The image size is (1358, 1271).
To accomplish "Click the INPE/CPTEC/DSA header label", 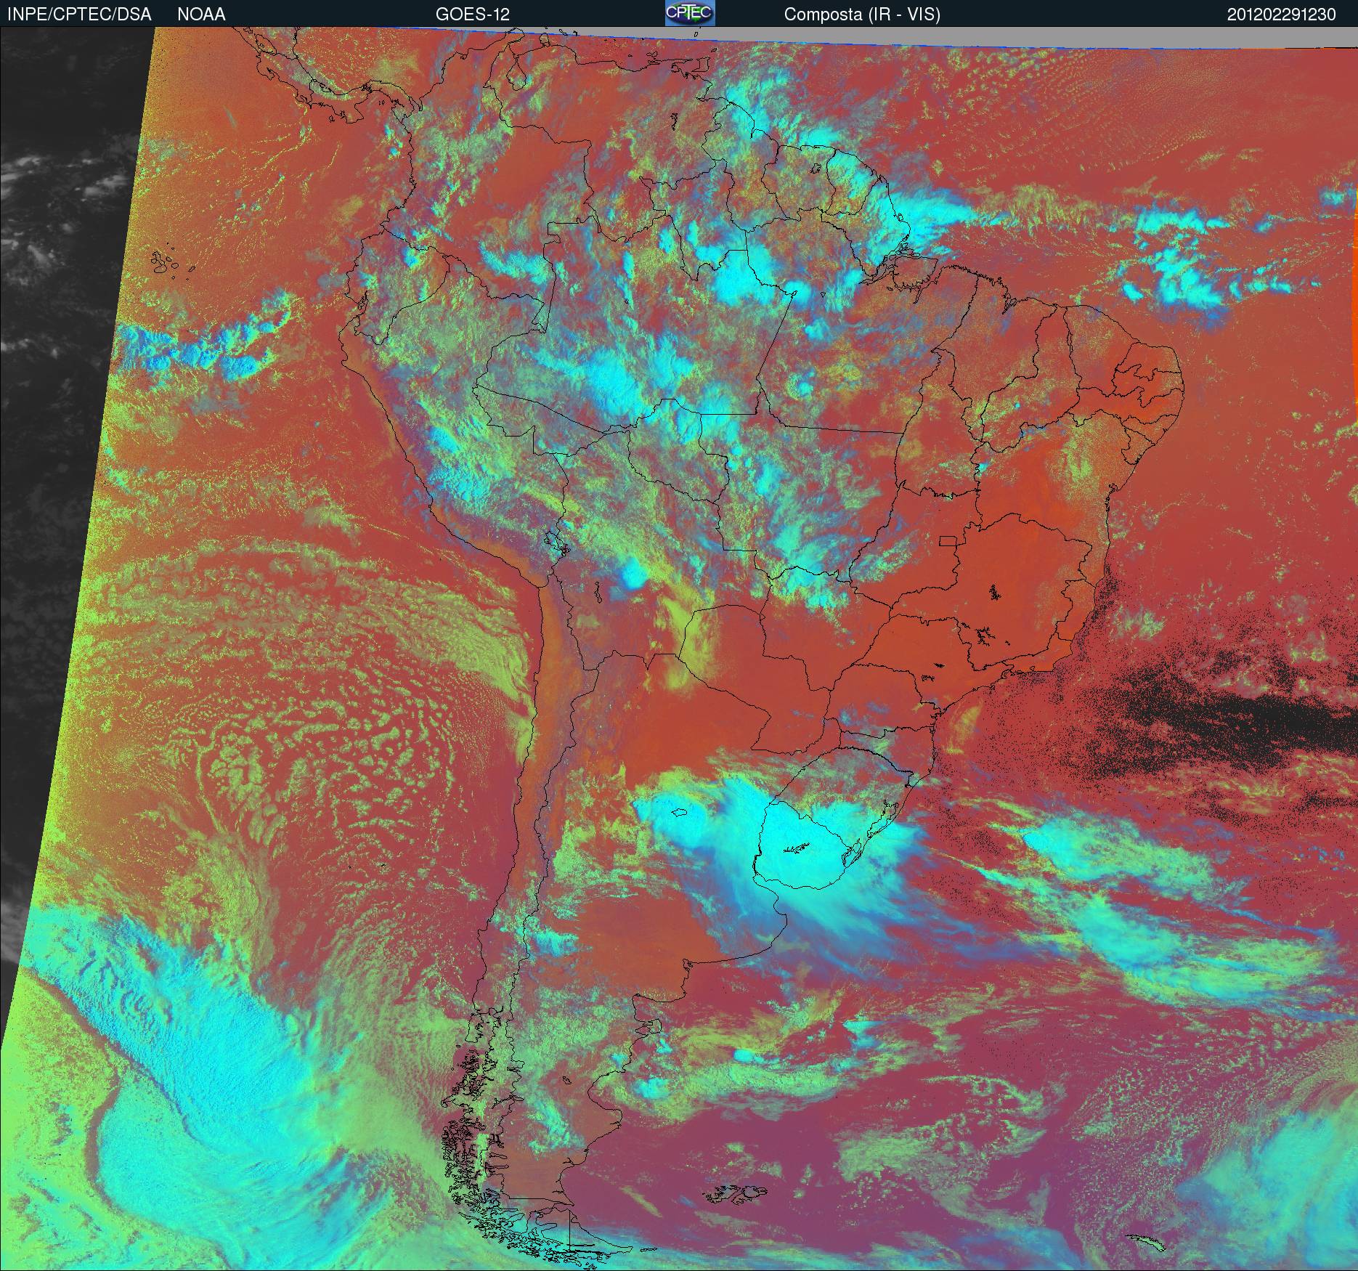I will click(x=79, y=15).
